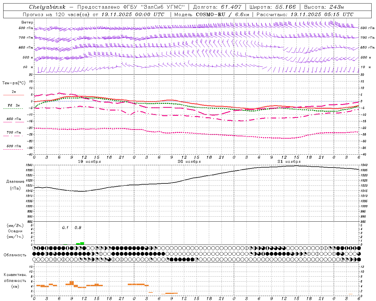Image resolution: width=376 pixels, height=301 pixels.
Task: Click the Конвективн. label
Action: click(x=15, y=275)
